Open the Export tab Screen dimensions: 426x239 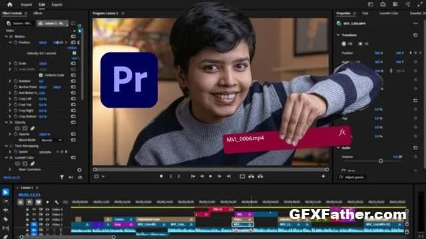(57, 5)
